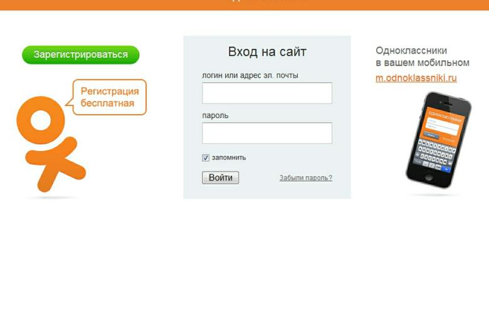
Task: Click the iPhone mobile app image
Action: tap(438, 140)
